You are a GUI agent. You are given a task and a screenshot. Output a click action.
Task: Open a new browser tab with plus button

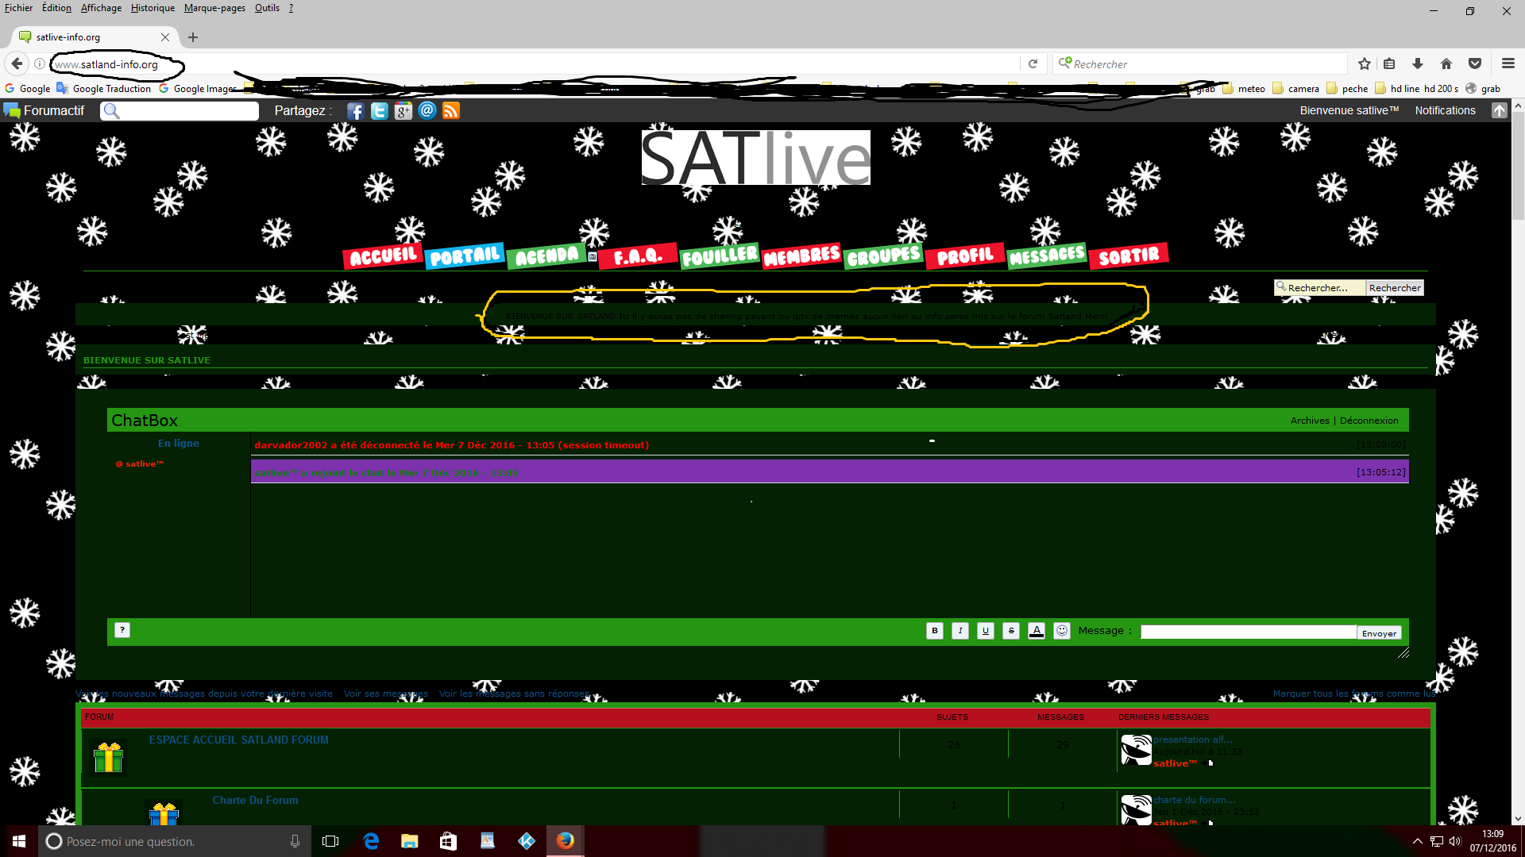point(193,37)
